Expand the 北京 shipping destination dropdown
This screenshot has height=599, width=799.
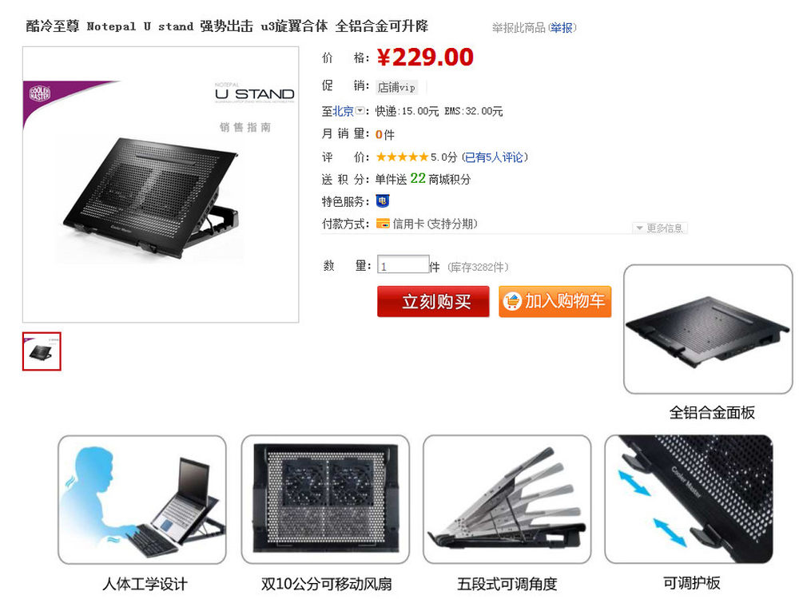360,110
